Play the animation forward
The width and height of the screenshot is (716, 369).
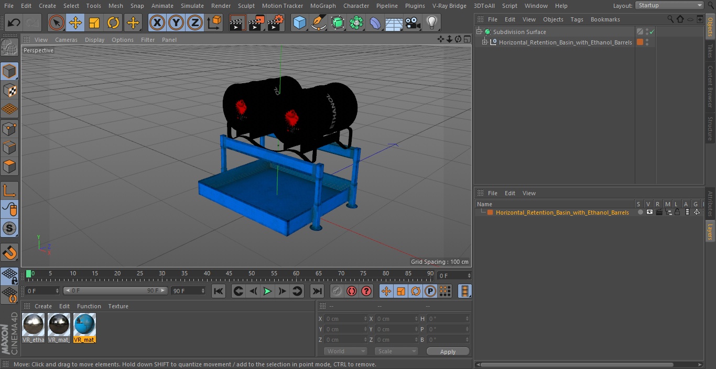pos(267,291)
